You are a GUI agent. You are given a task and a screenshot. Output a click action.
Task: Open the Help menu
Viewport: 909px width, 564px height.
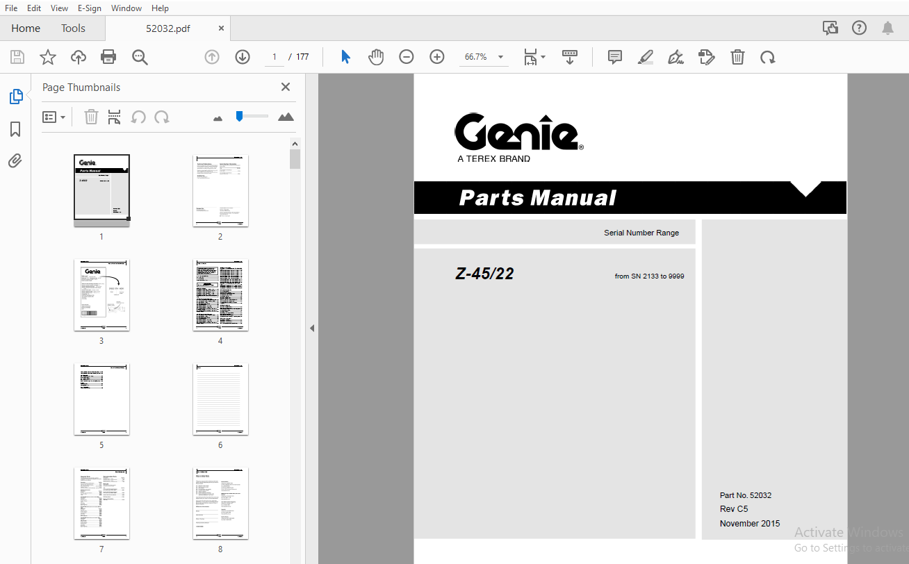click(x=160, y=8)
